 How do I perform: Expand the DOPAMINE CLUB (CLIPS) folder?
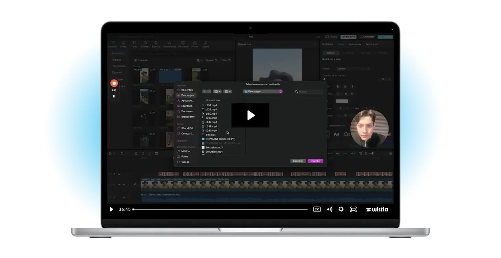pyautogui.click(x=241, y=139)
